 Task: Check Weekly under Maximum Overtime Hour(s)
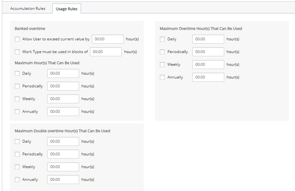[162, 65]
